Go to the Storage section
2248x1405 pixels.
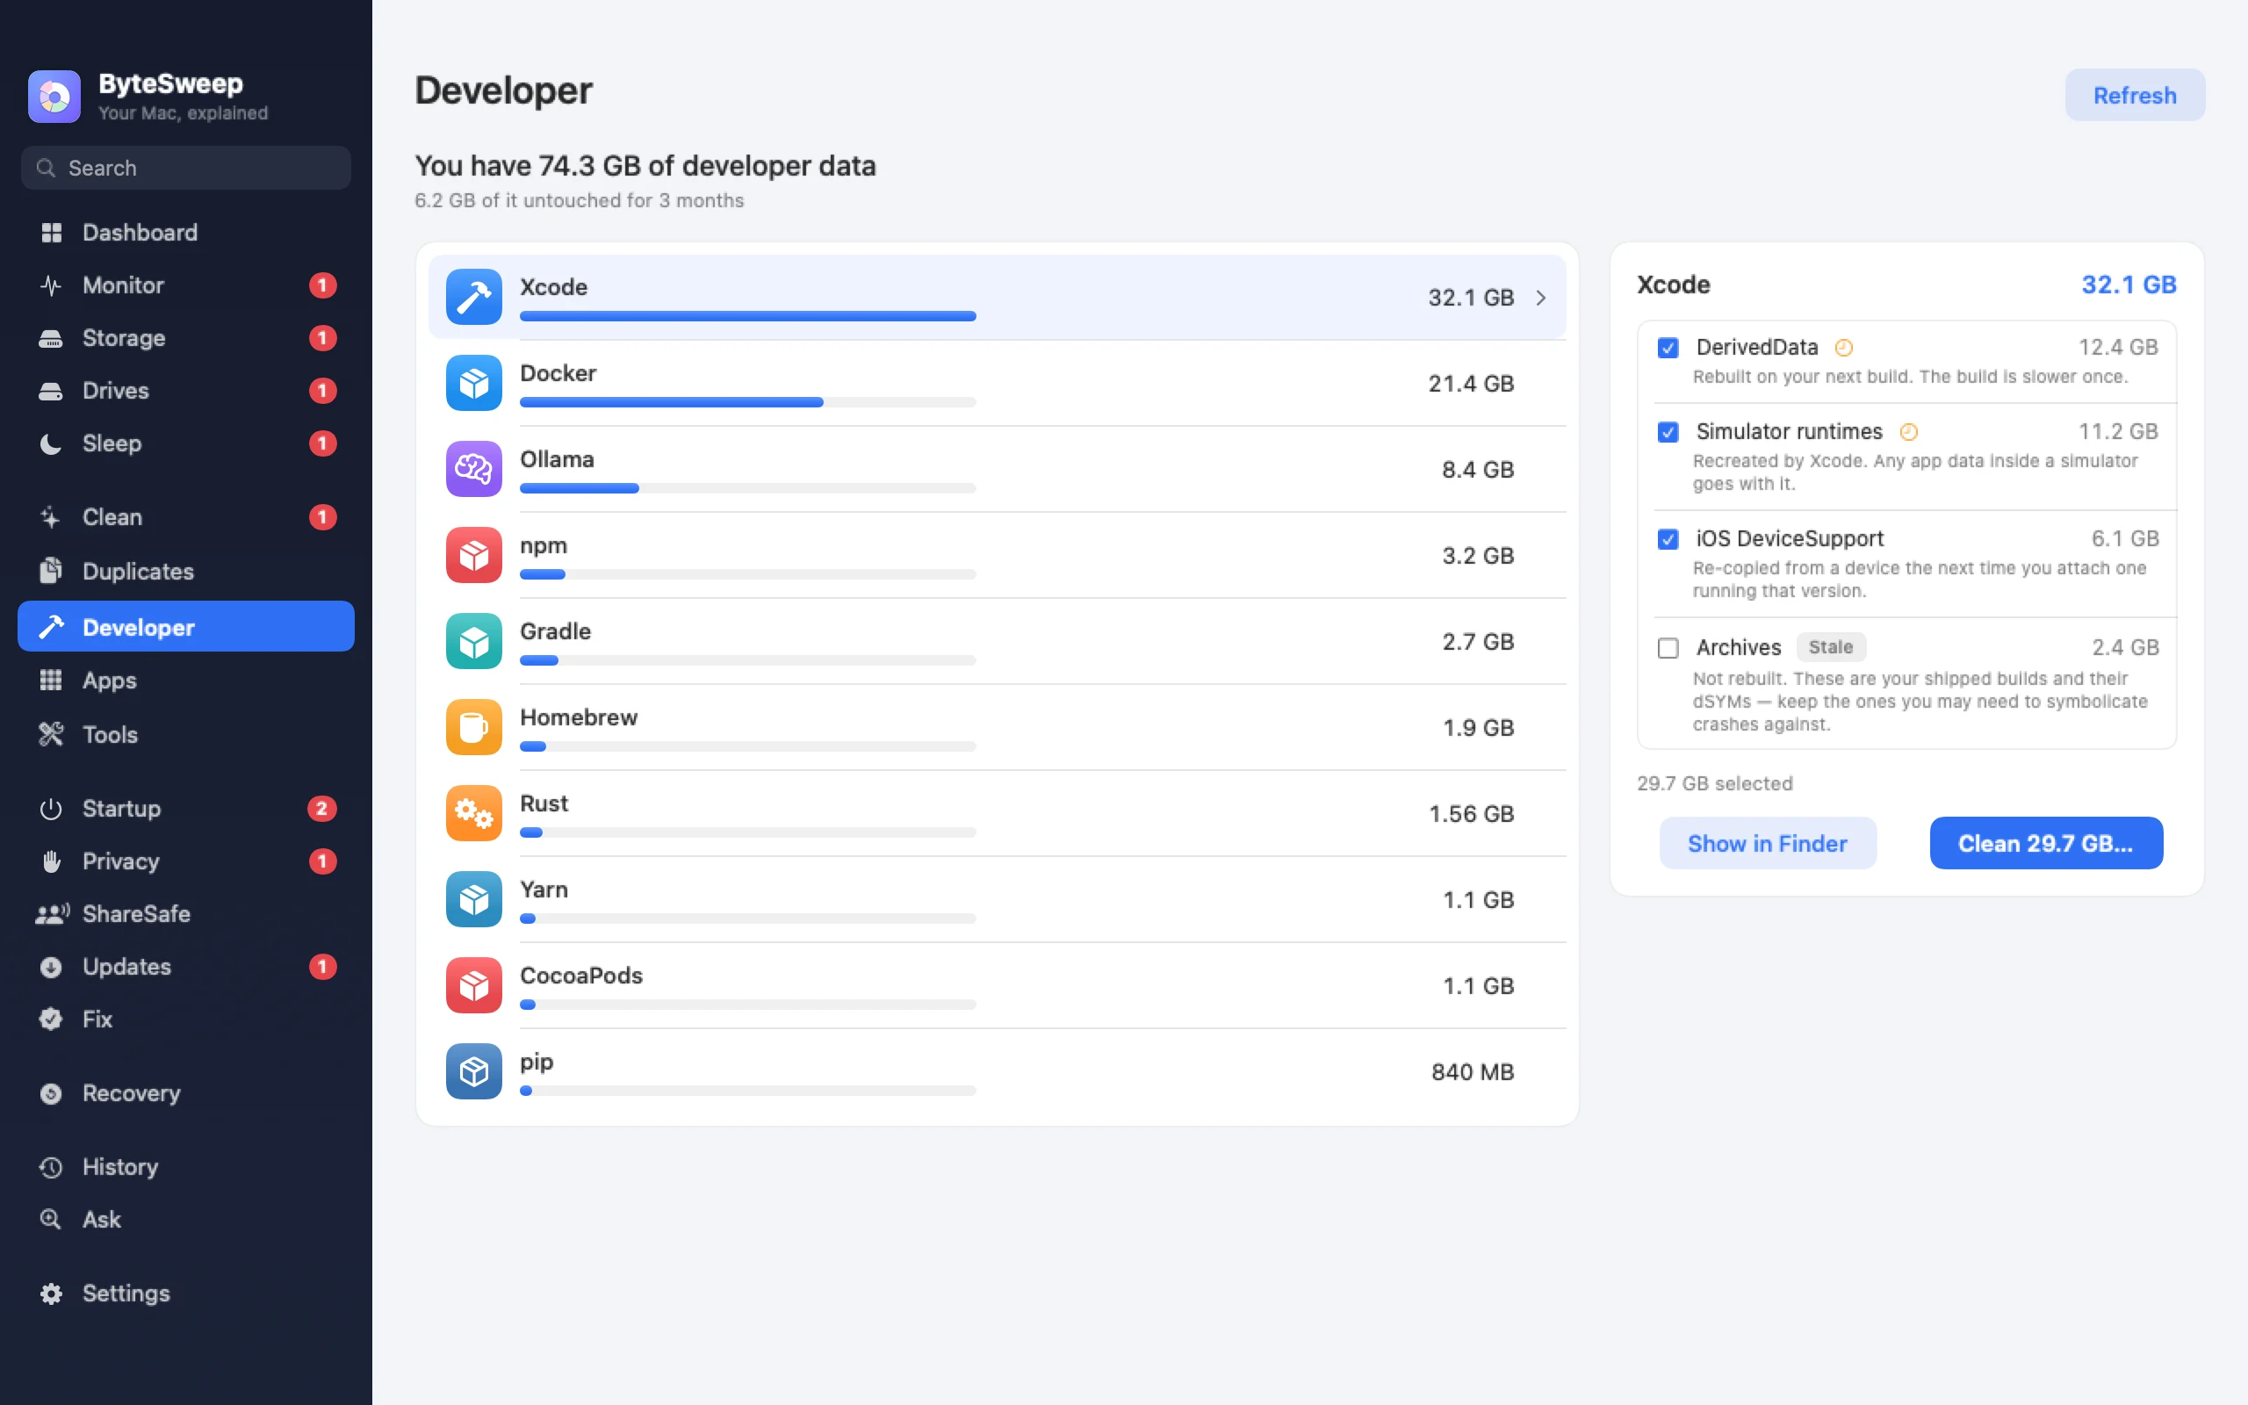click(186, 338)
